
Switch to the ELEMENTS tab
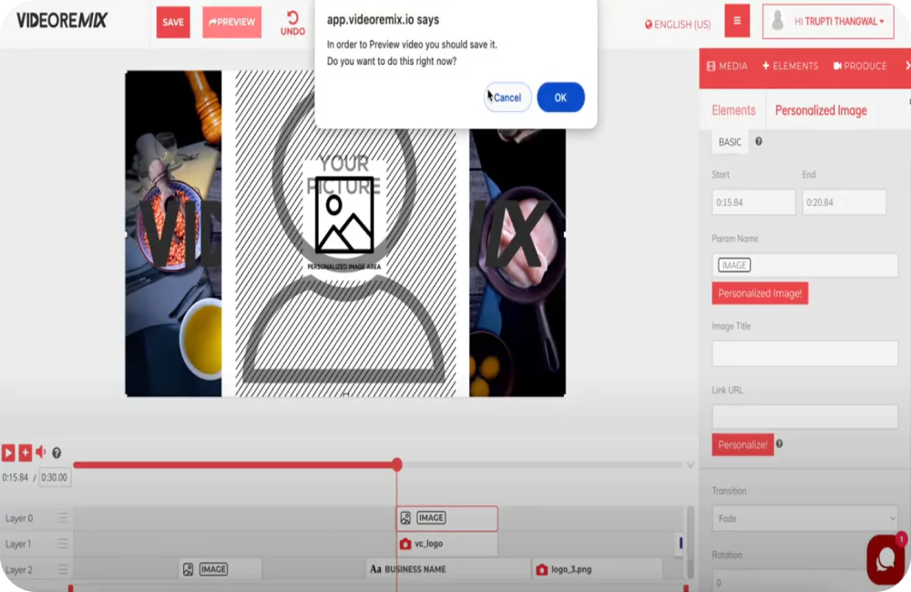(790, 66)
